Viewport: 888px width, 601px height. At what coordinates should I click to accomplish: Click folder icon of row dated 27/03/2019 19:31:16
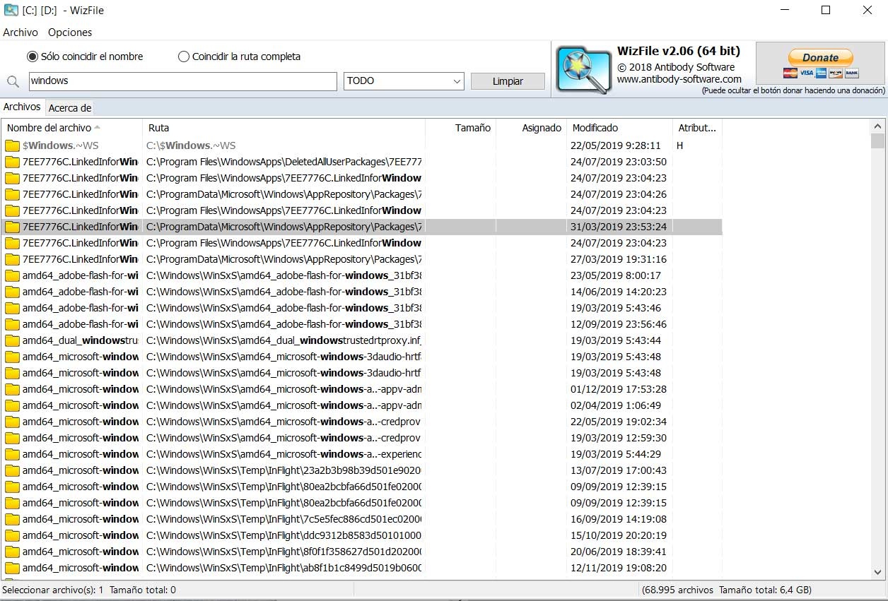[x=12, y=259]
